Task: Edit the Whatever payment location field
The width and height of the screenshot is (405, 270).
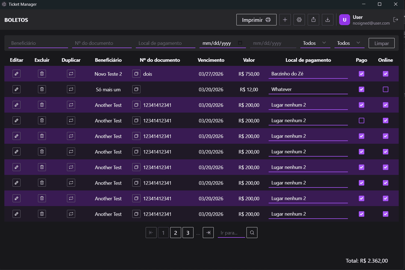Action: point(308,89)
